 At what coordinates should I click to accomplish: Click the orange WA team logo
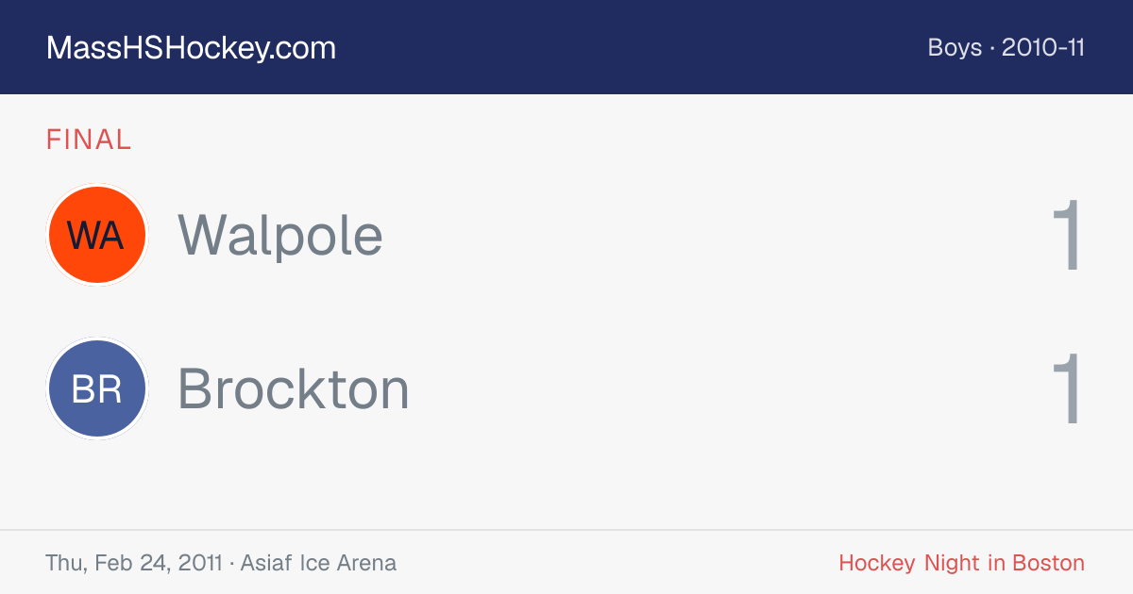tap(96, 235)
